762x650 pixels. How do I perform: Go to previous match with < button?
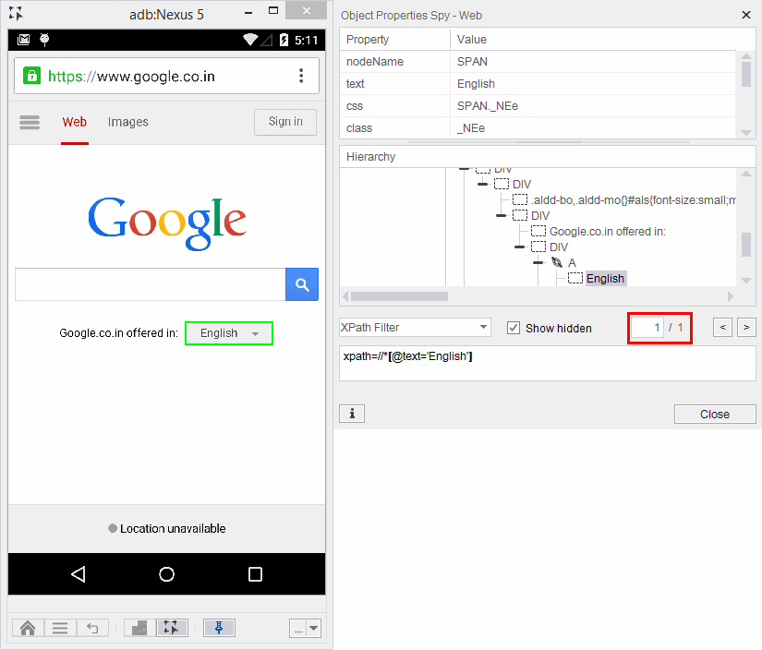click(x=722, y=328)
